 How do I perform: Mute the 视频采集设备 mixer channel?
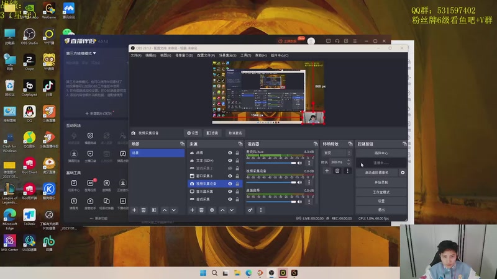300,182
